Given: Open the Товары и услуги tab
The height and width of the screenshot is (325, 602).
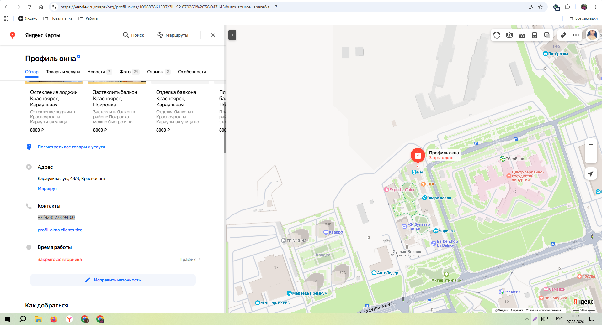Looking at the screenshot, I should click(x=63, y=72).
